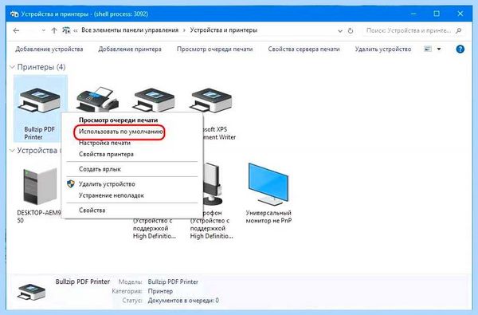Click control panel icon in address bar
Screen dimensions: 478x315
pyautogui.click(x=66, y=30)
